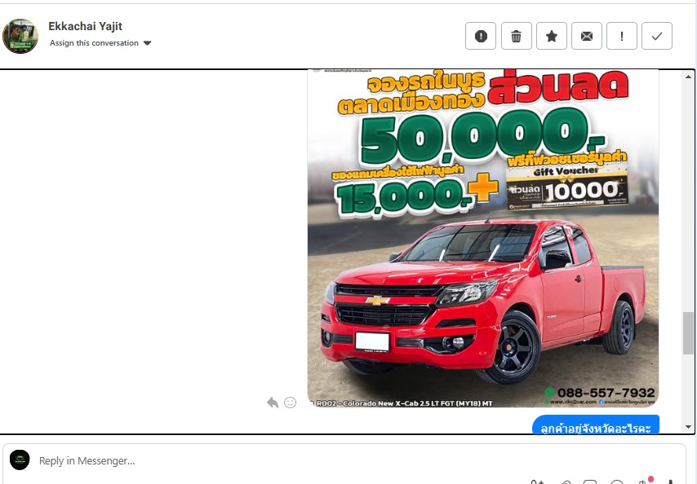Screen dimensions: 697x484
Task: Mark conversation unread using the envelope icon
Action: [587, 36]
